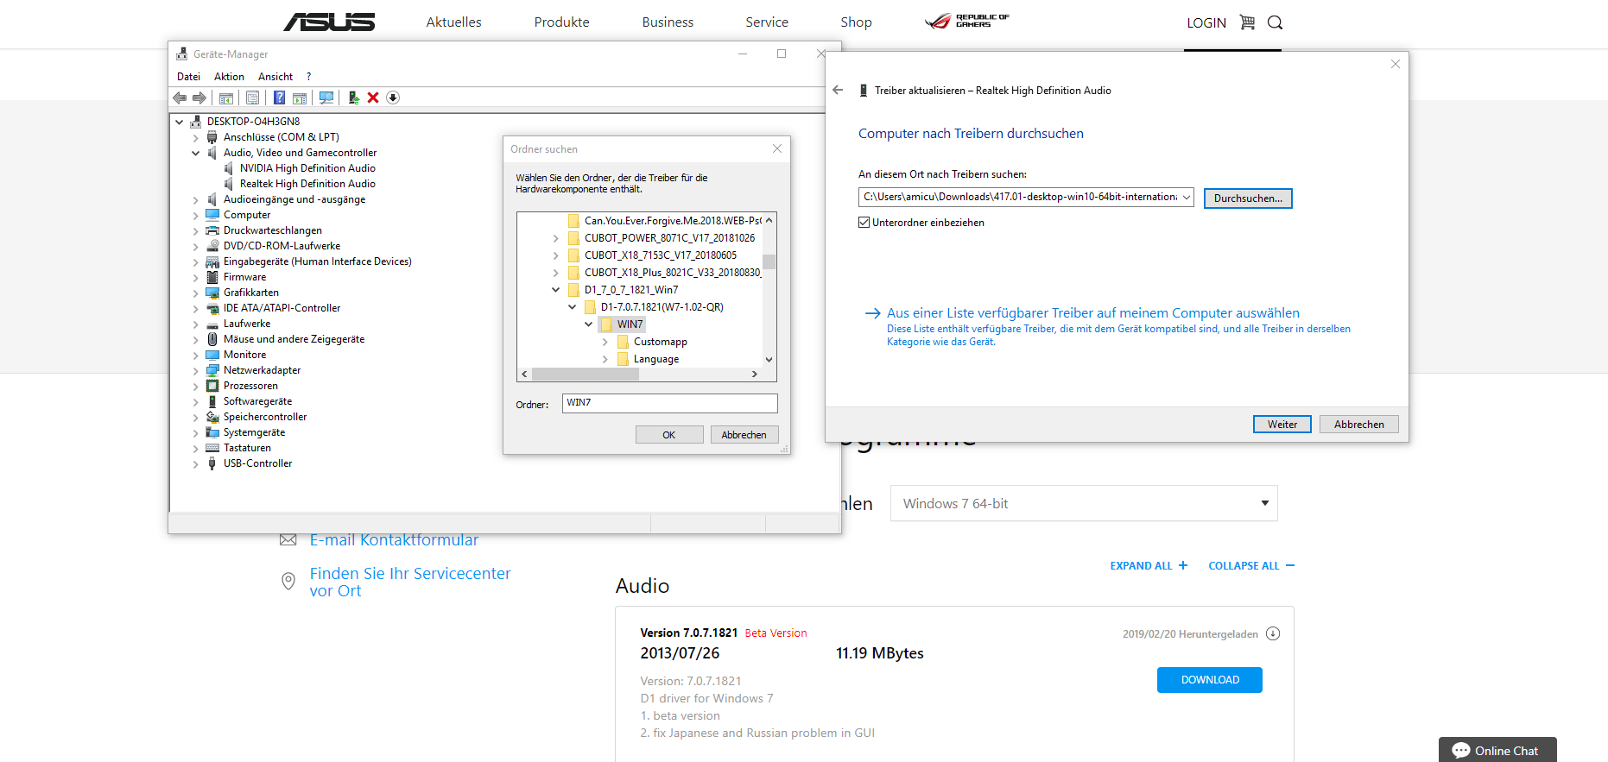Click COLLAPSE ALL link
This screenshot has height=762, width=1608.
point(1251,566)
